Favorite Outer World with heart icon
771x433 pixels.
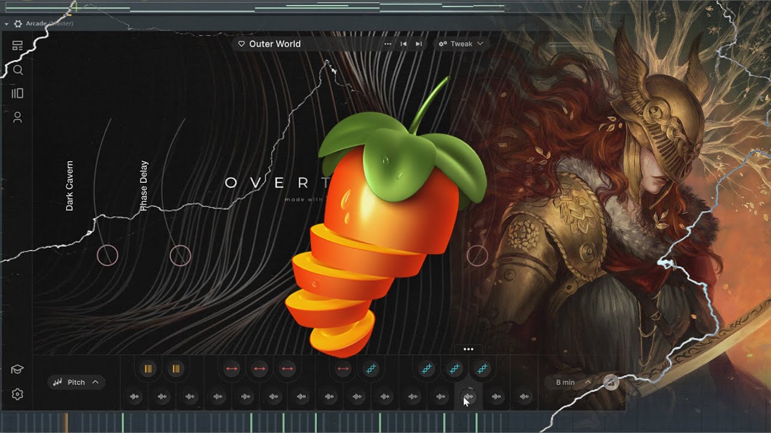pyautogui.click(x=242, y=44)
